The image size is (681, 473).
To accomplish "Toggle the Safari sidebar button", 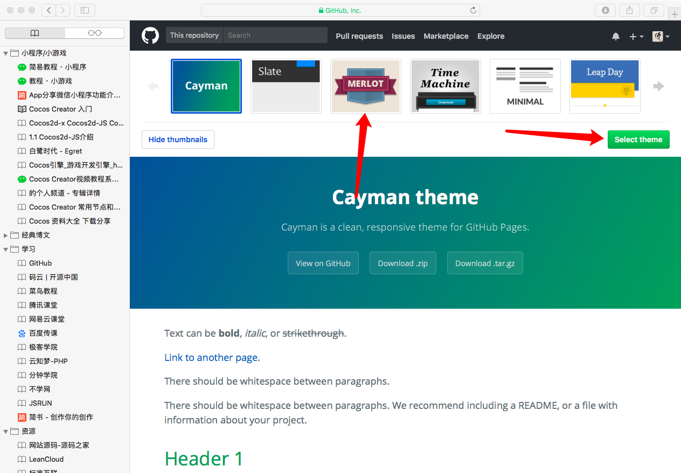I will pyautogui.click(x=85, y=10).
